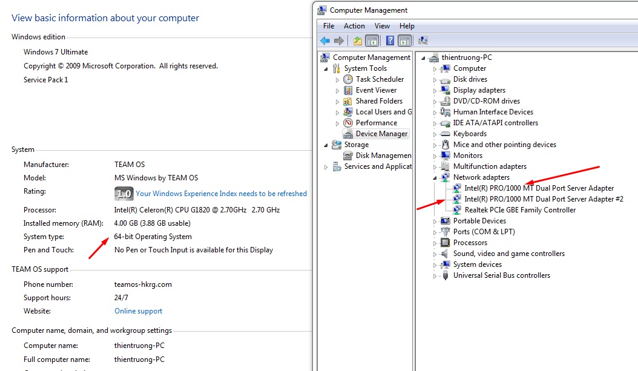The height and width of the screenshot is (371, 638).
Task: Select the Computer device category
Action: pos(470,68)
